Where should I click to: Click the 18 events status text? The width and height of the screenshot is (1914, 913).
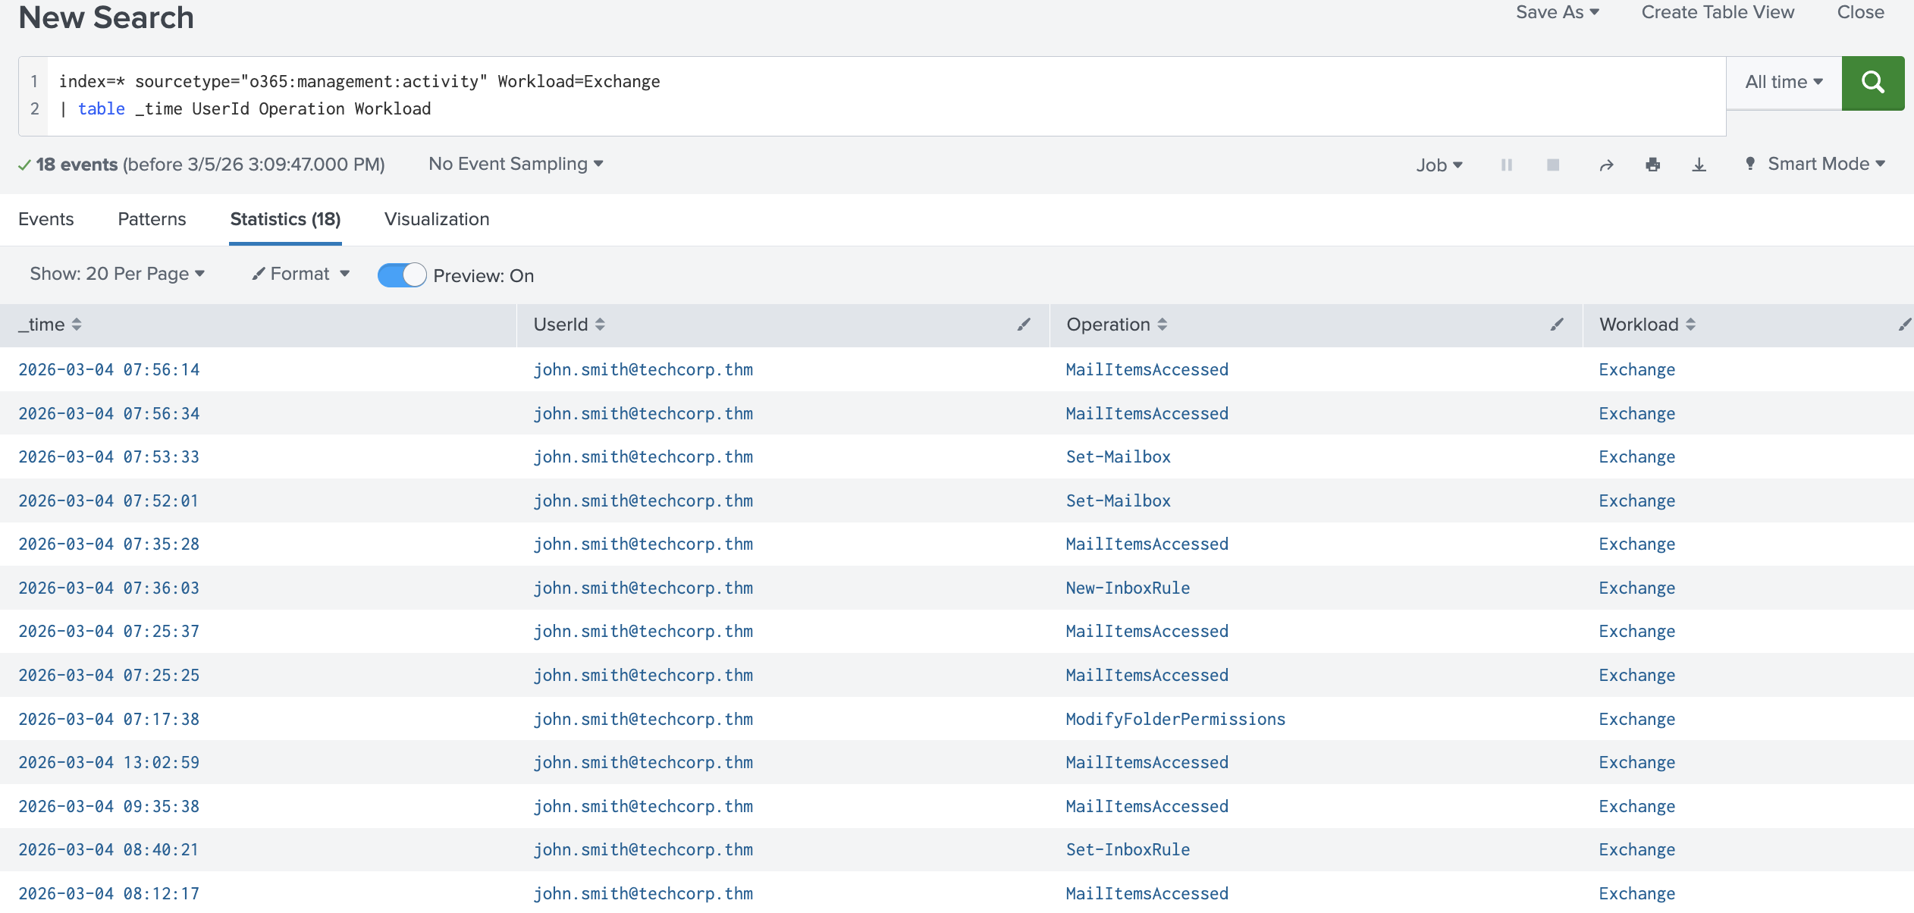coord(77,164)
